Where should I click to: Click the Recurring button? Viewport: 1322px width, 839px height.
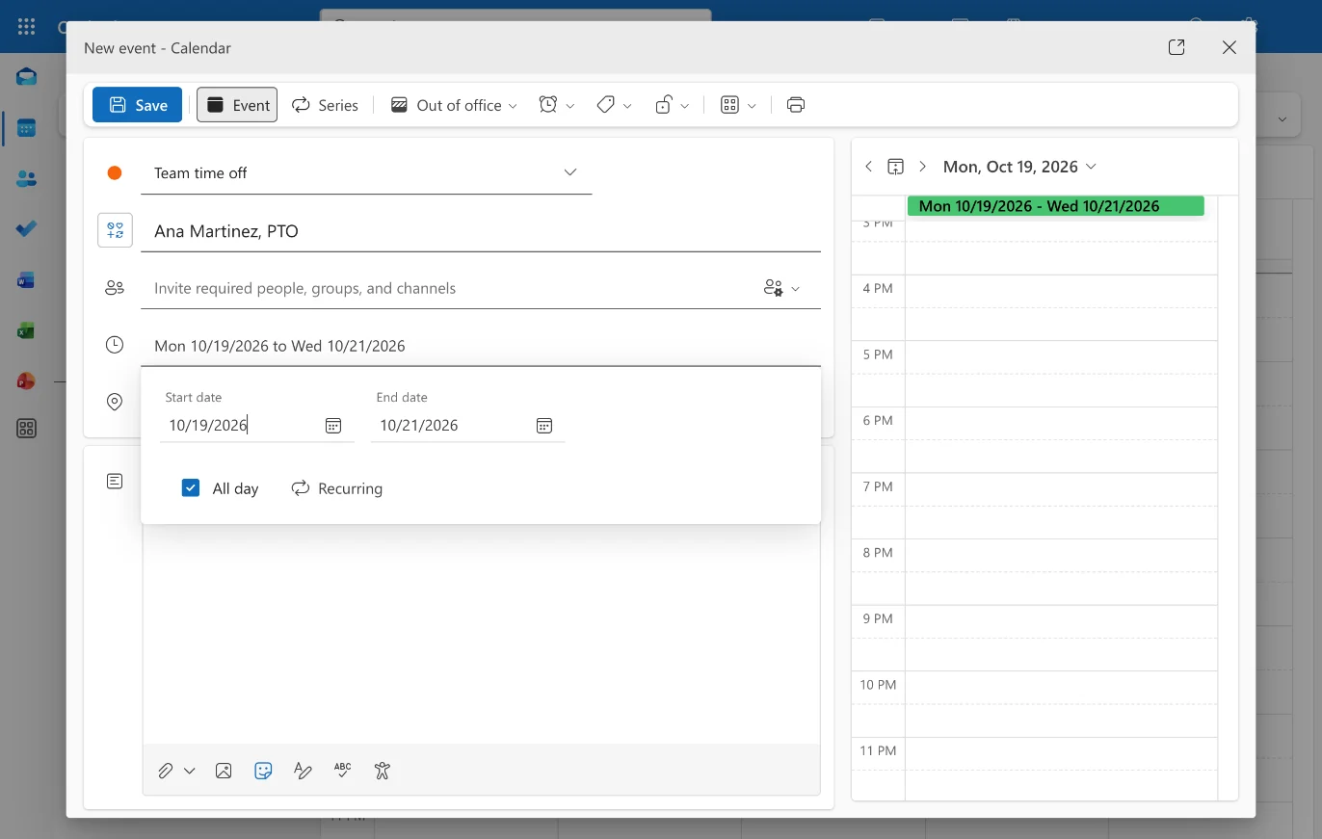pos(337,488)
